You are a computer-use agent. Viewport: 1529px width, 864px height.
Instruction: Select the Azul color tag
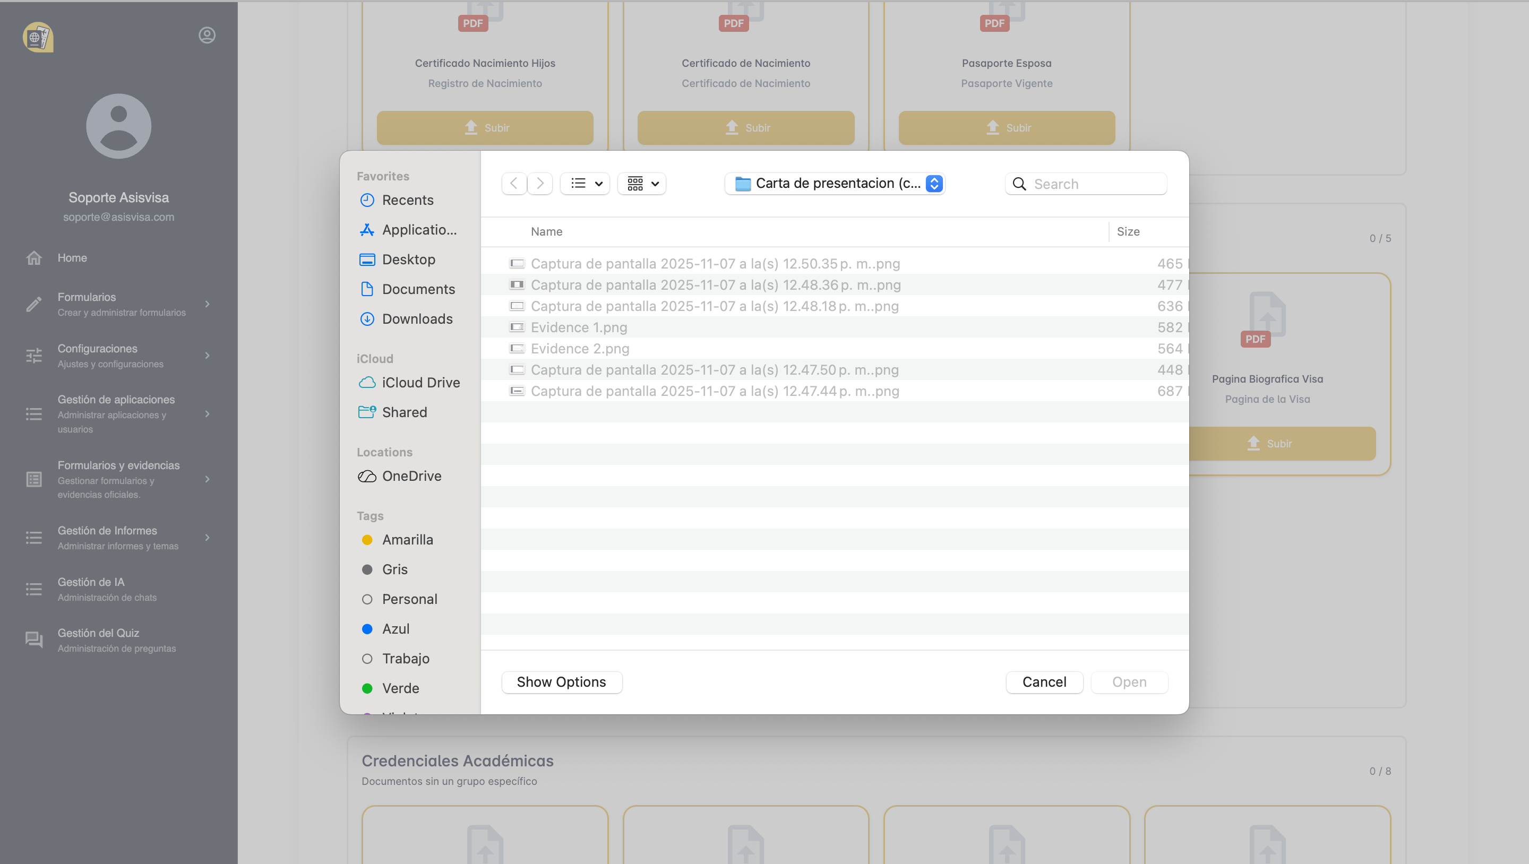(396, 628)
